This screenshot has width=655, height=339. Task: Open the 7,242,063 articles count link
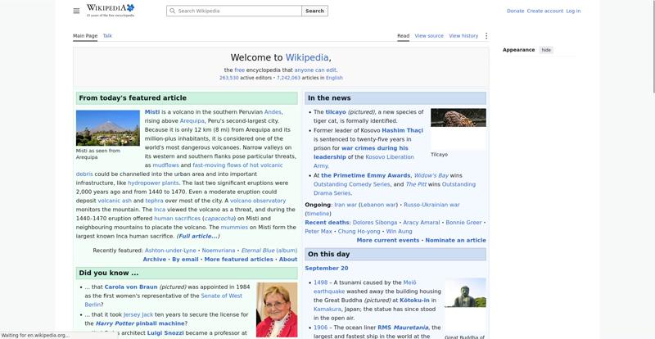point(288,78)
